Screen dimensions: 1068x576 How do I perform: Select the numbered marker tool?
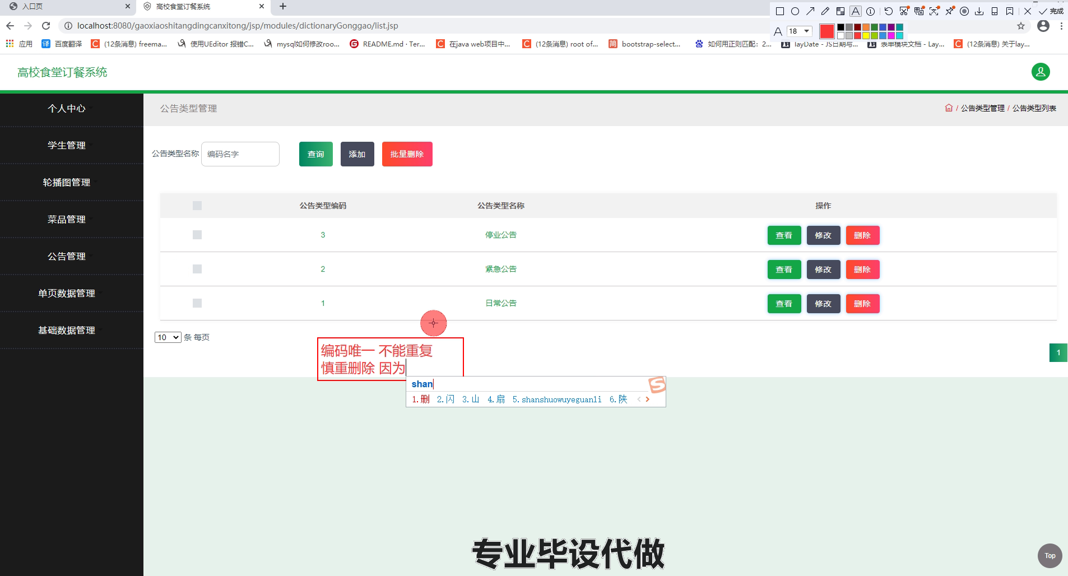click(871, 11)
